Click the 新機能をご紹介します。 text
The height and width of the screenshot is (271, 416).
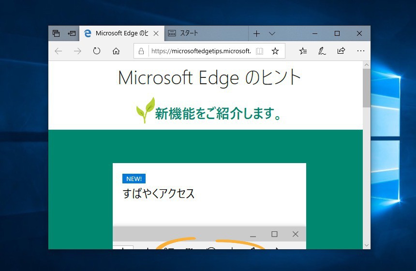(218, 113)
